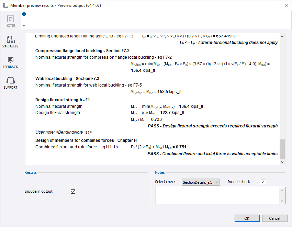
Task: Click 'PASS - Combined flexure and axial force' message
Action: point(213,154)
